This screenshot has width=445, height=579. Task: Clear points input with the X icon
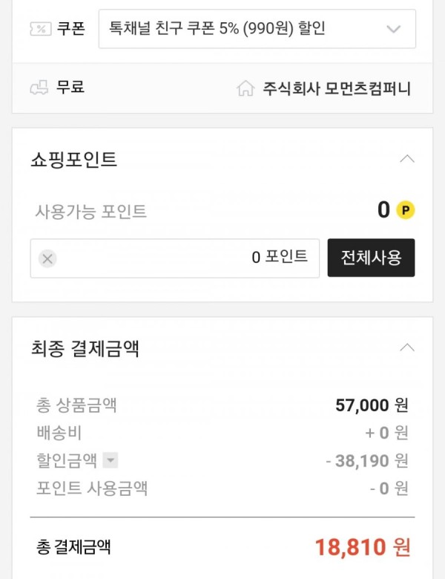[47, 258]
